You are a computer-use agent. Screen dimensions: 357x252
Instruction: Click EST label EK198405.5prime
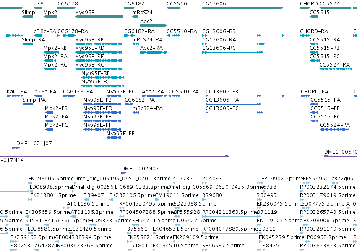pos(51,179)
